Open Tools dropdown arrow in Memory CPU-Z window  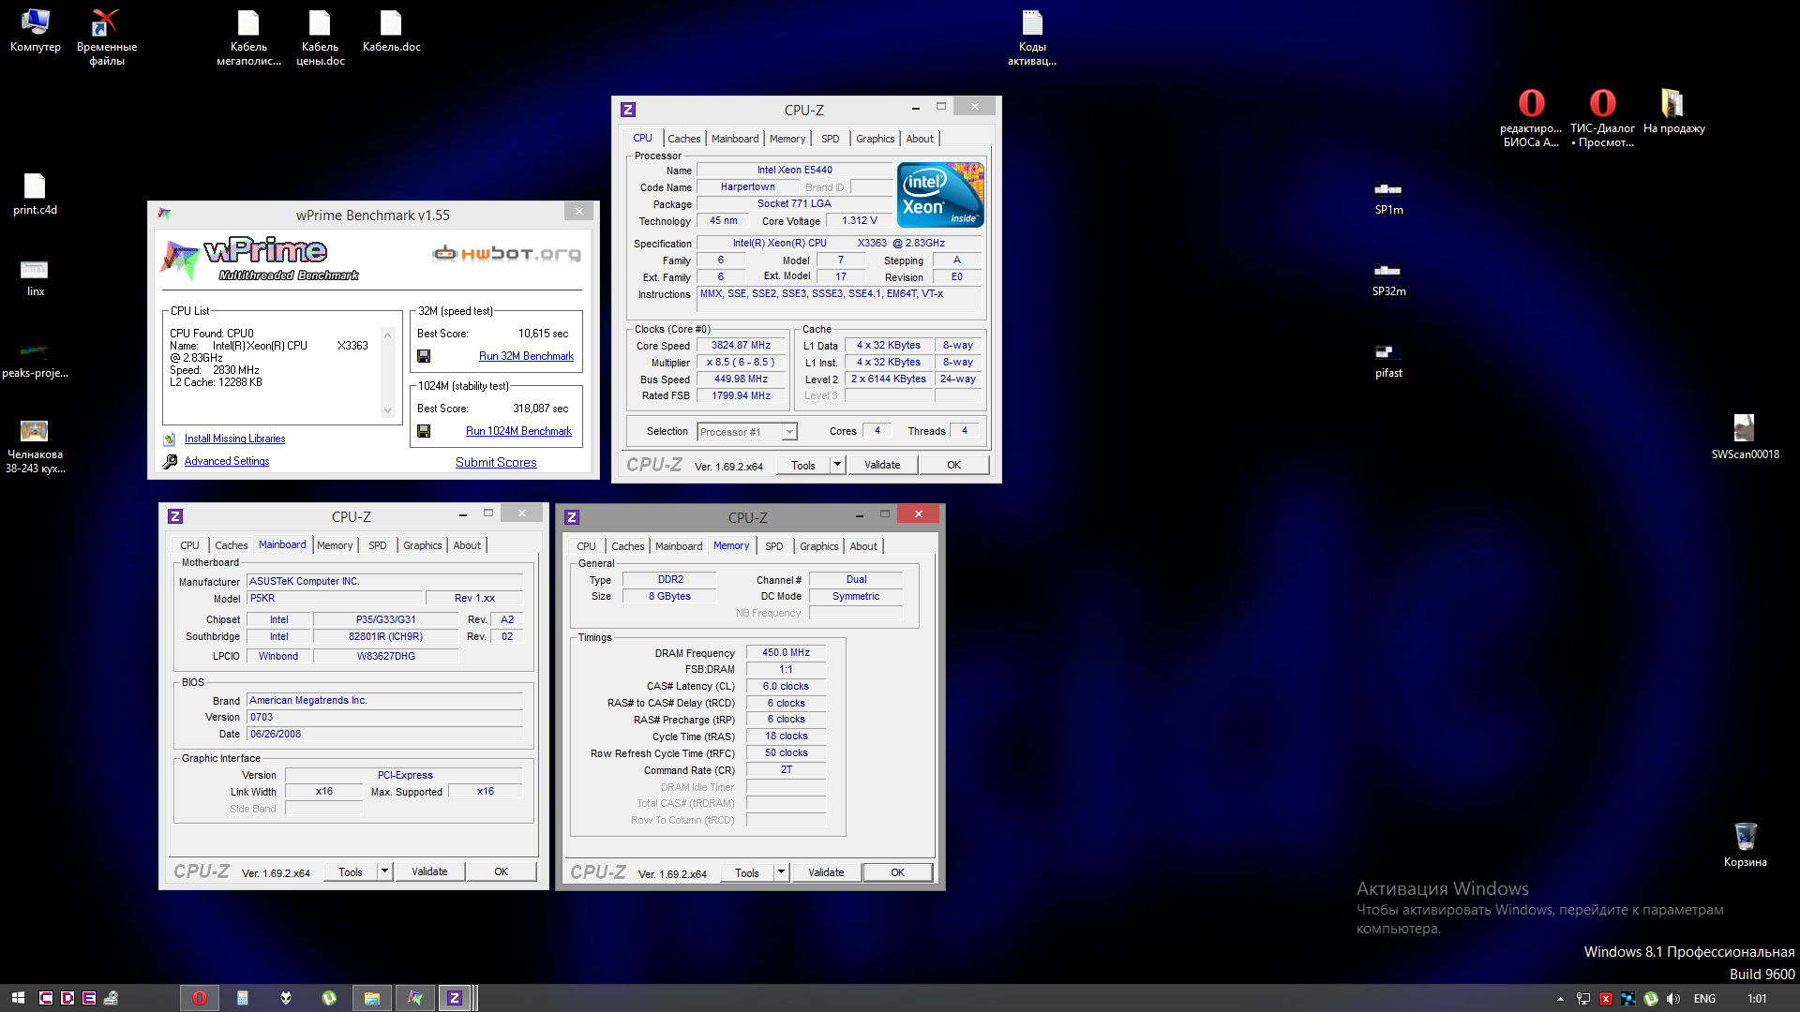781,872
